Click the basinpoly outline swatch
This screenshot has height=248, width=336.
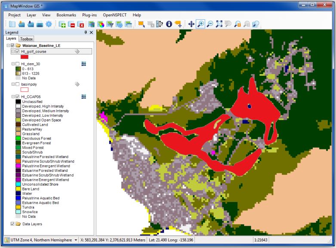click(x=25, y=90)
